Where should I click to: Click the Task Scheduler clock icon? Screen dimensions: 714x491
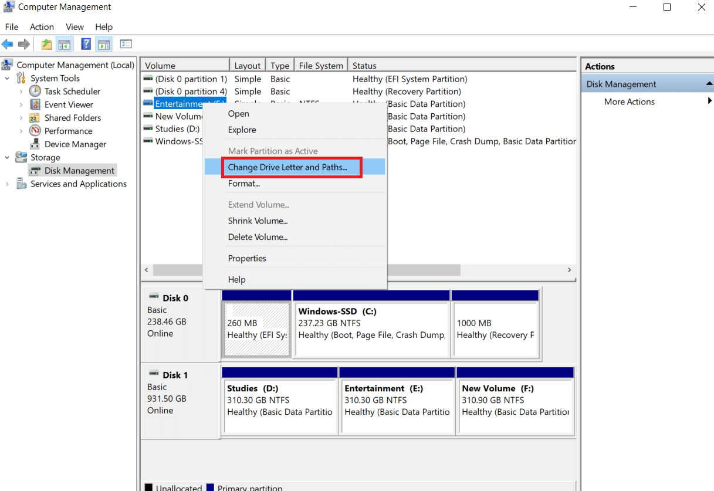click(x=35, y=92)
